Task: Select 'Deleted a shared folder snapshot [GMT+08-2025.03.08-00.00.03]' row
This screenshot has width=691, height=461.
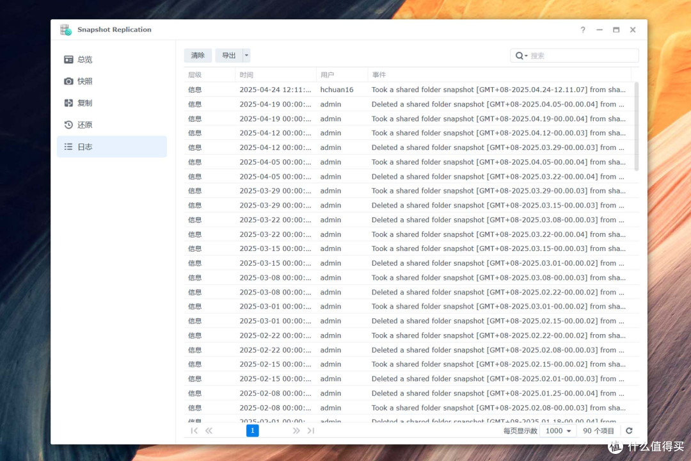Action: pos(411,220)
